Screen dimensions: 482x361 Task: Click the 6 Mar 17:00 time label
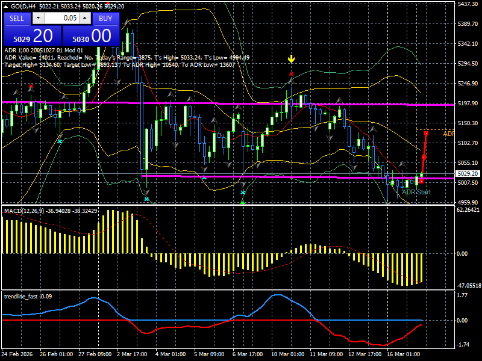(248, 354)
